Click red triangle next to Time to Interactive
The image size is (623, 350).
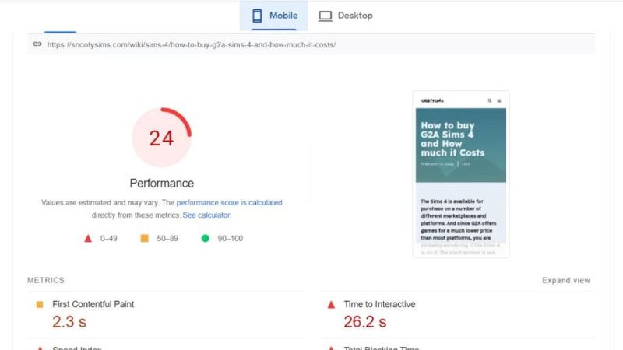point(331,305)
